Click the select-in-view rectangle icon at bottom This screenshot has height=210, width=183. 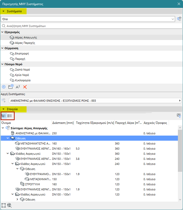(4, 205)
